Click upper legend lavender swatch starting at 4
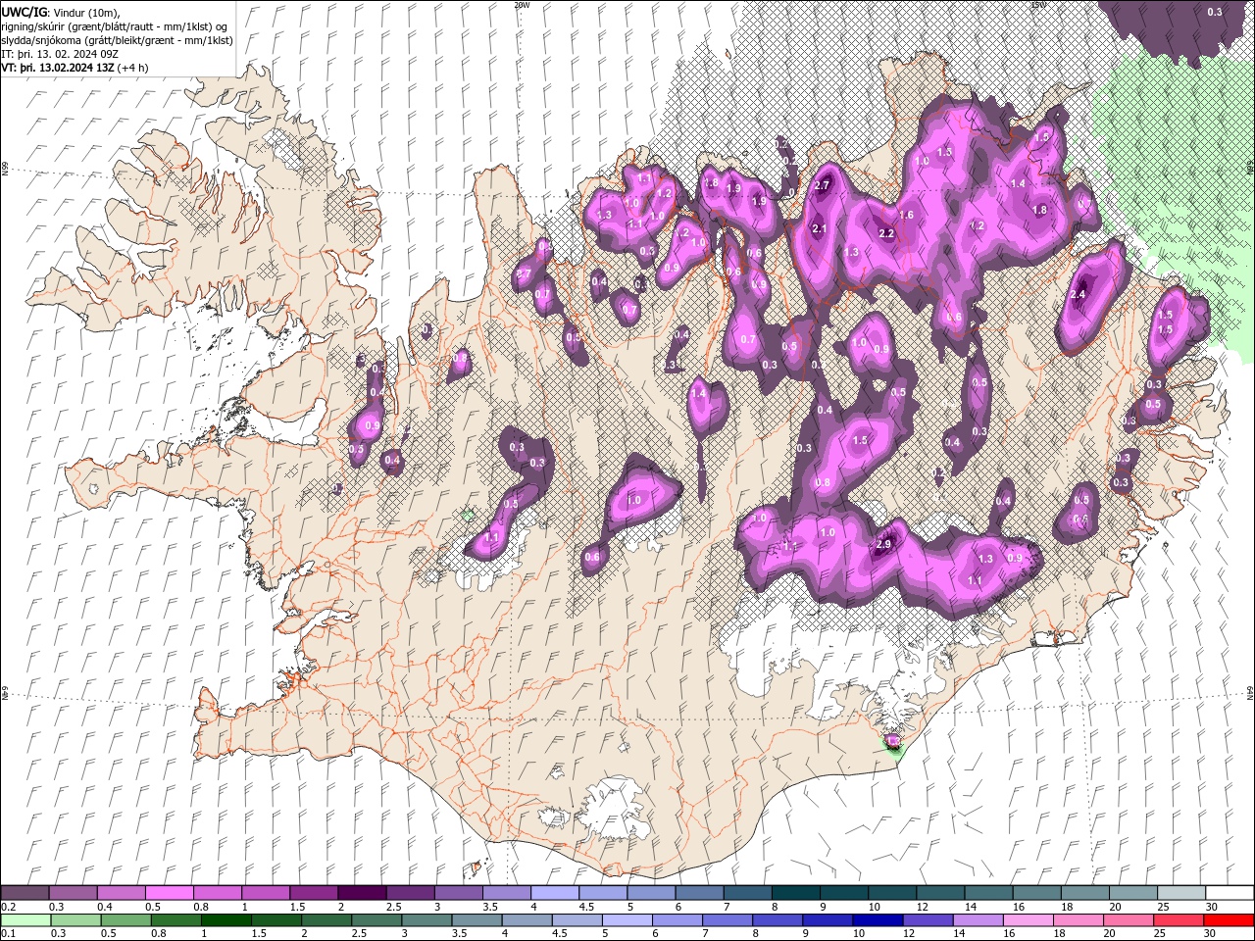Image resolution: width=1255 pixels, height=941 pixels. [554, 893]
